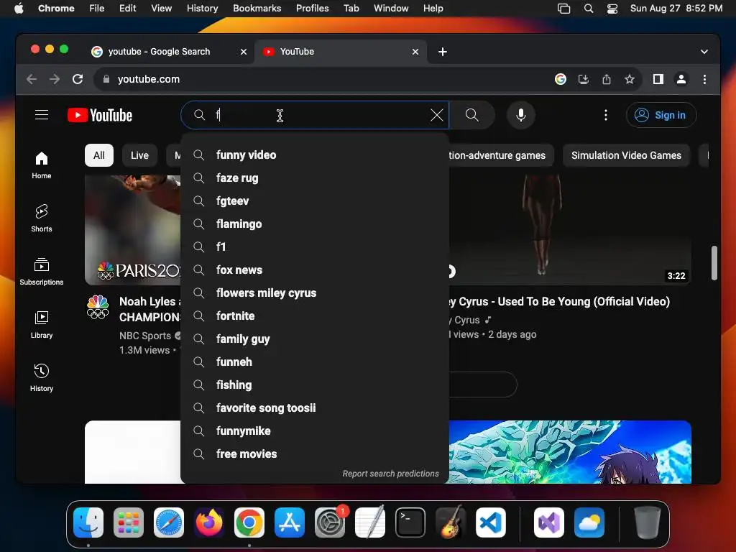Click the page vertical scrollbar
Screen dimensions: 736x552
[x=714, y=263]
